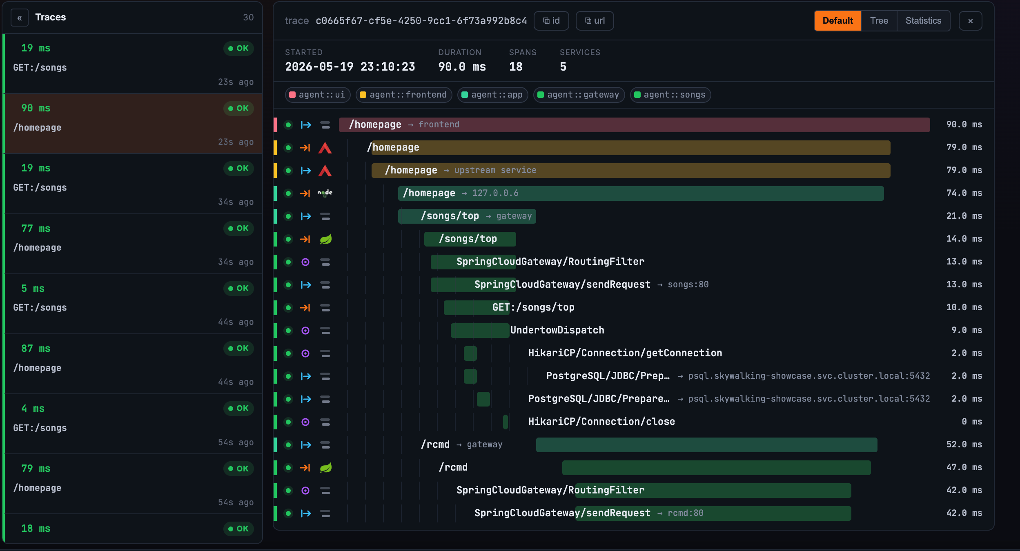Toggle the agent::frontend service filter chip

click(403, 95)
